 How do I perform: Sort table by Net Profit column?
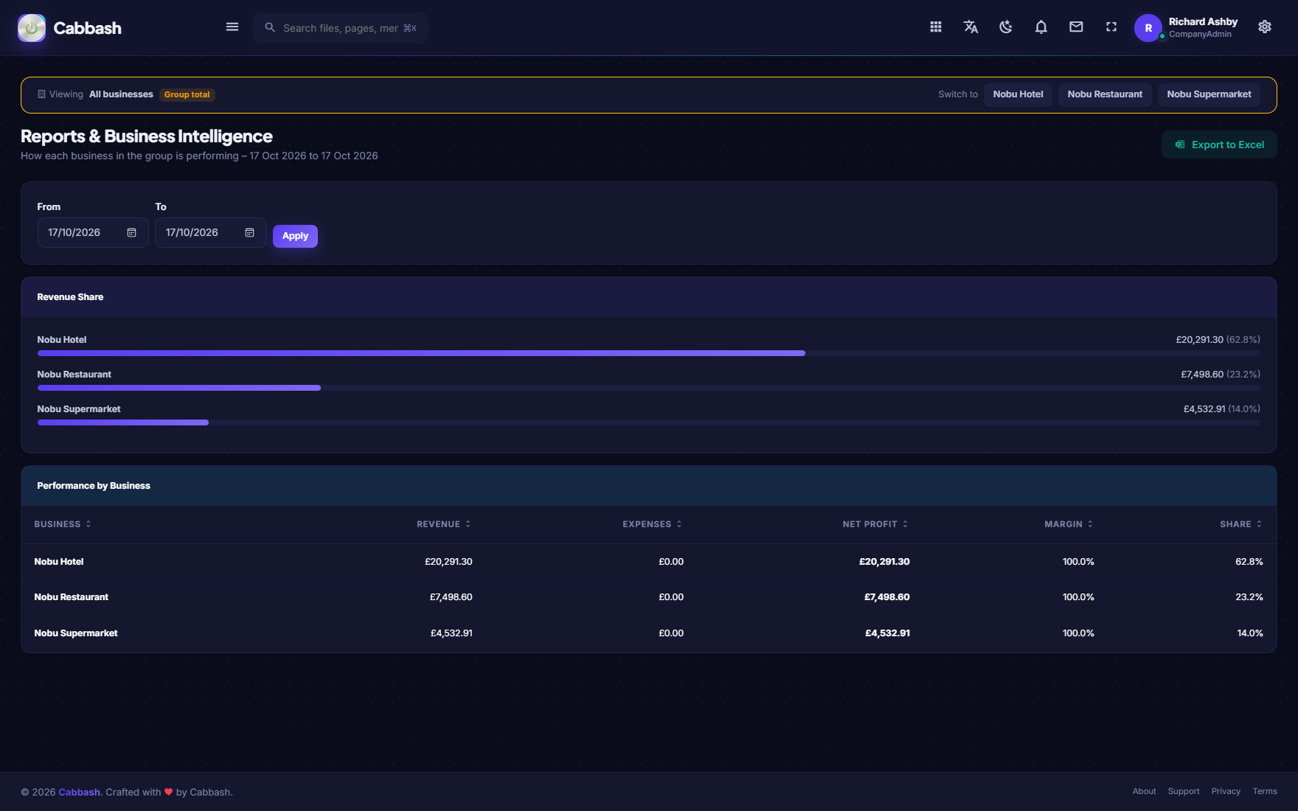[876, 524]
